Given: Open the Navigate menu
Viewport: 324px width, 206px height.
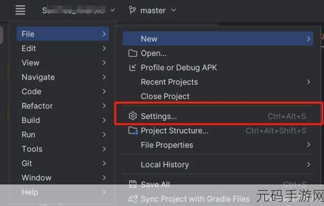Looking at the screenshot, I should tap(63, 77).
